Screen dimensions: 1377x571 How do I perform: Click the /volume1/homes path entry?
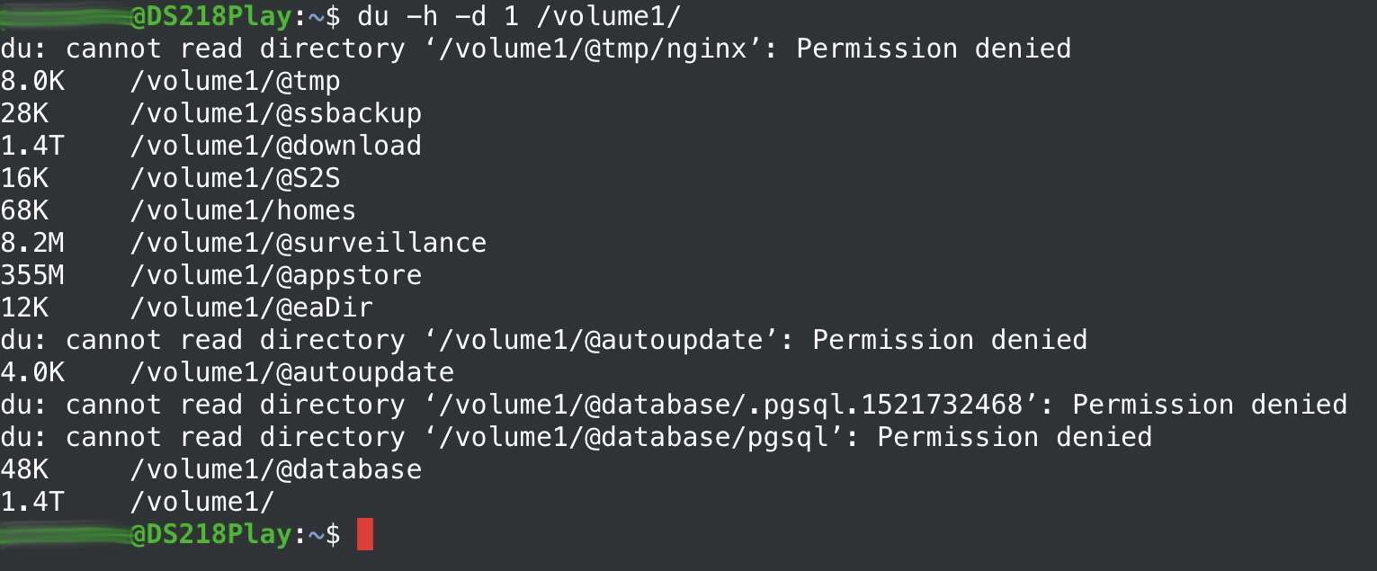tap(243, 210)
